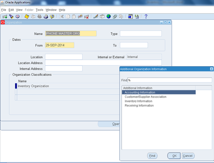Click the Print toolbar icon

coord(46,17)
